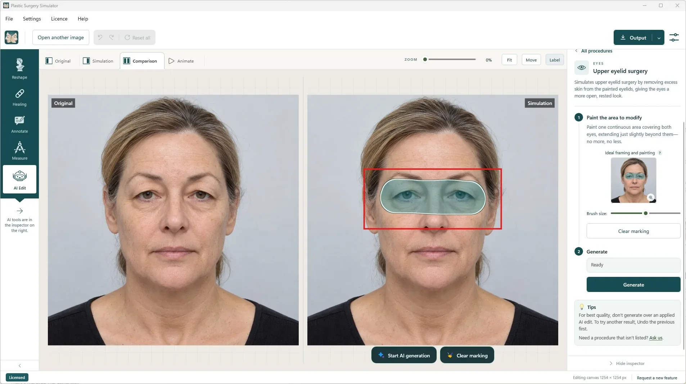Click the Open another image button
Screen dimensions: 686x384
point(61,37)
